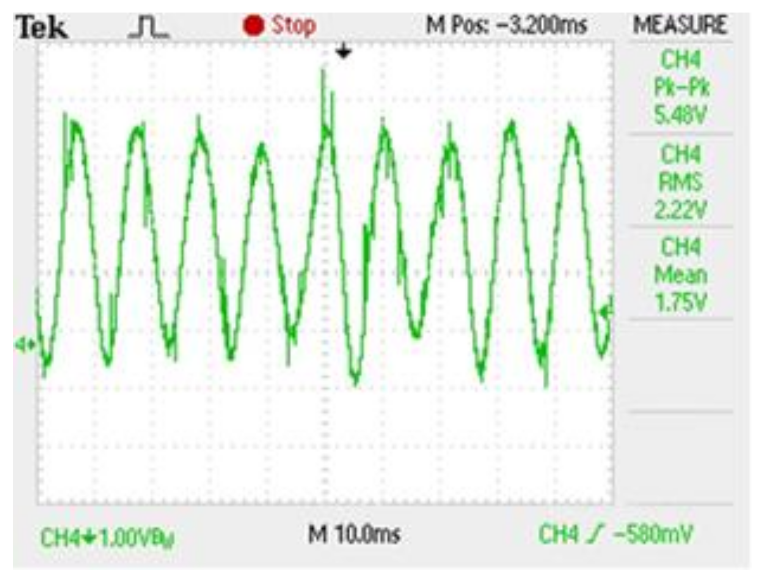Click the red Stop indicator dot
This screenshot has height=583, width=763.
(253, 26)
